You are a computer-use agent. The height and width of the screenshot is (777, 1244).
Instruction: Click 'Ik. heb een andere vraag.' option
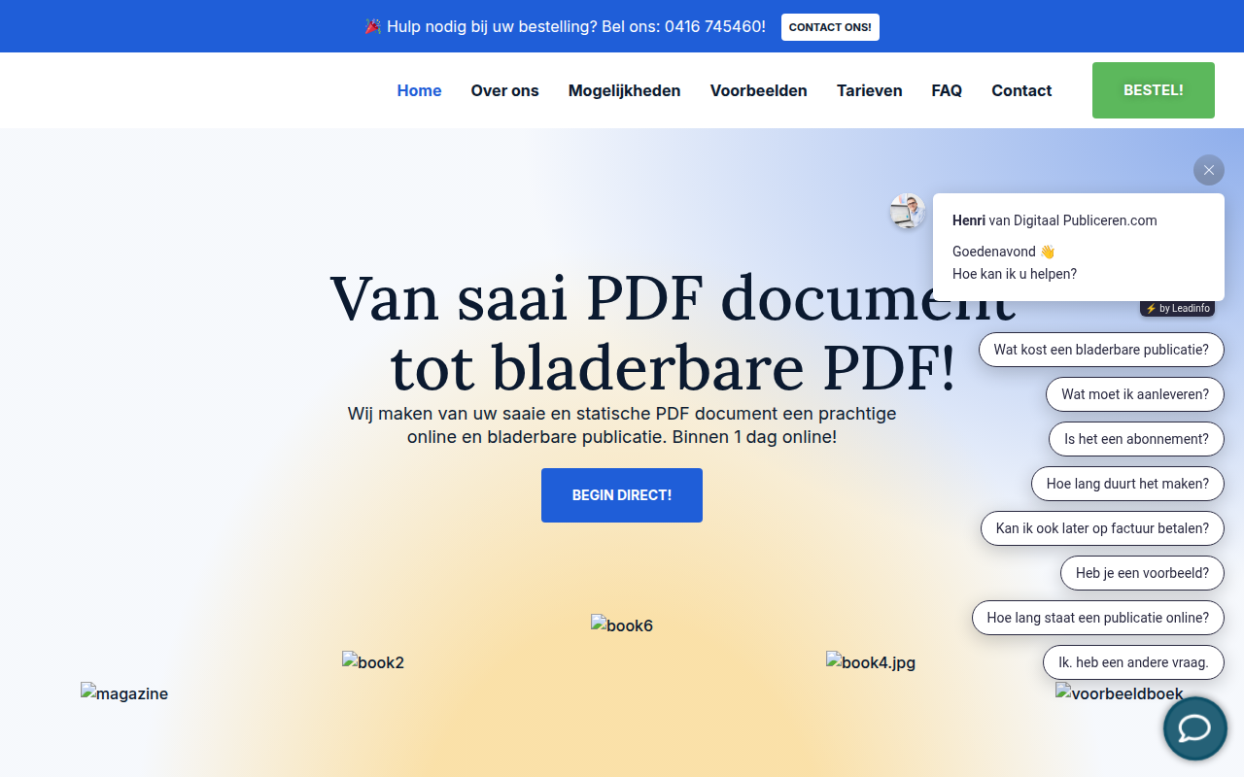tap(1133, 662)
